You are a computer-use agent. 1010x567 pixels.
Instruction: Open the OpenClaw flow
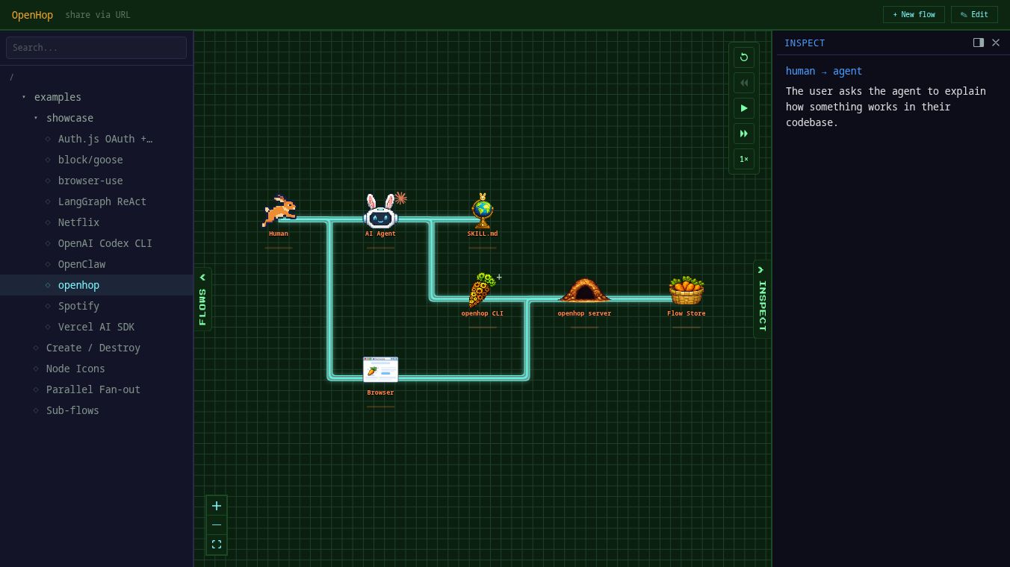coord(96,264)
